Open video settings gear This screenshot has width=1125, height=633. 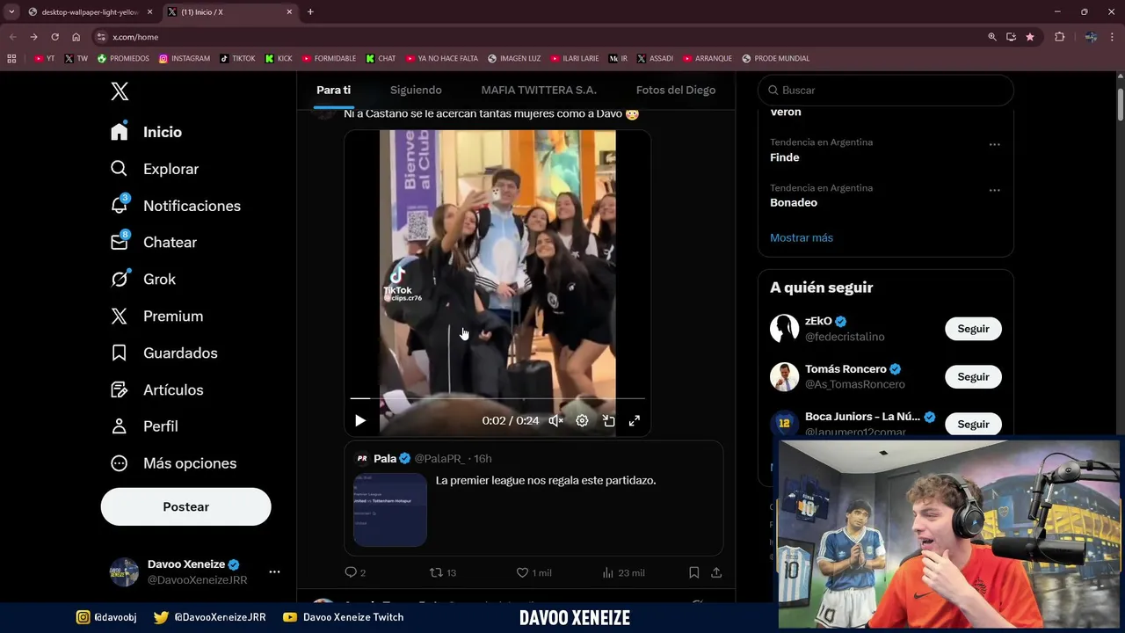pyautogui.click(x=582, y=421)
